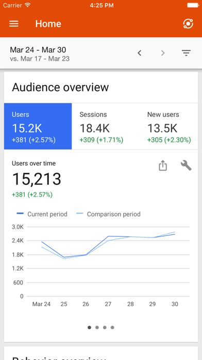202x360 pixels.
Task: Go to fourth chart page dot
Action: (112, 327)
